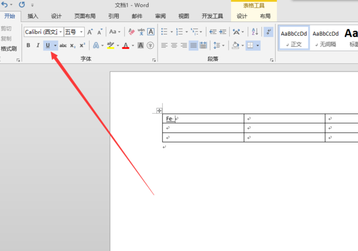The width and height of the screenshot is (358, 251).
Task: Switch to the 插入 ribbon tab
Action: [33, 16]
